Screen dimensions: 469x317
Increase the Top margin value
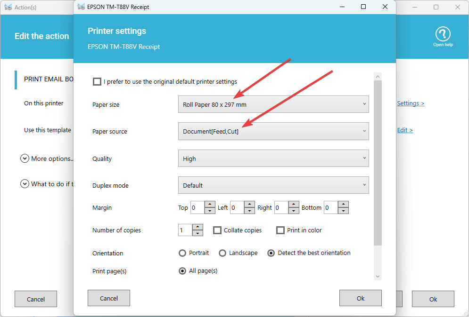coord(210,204)
